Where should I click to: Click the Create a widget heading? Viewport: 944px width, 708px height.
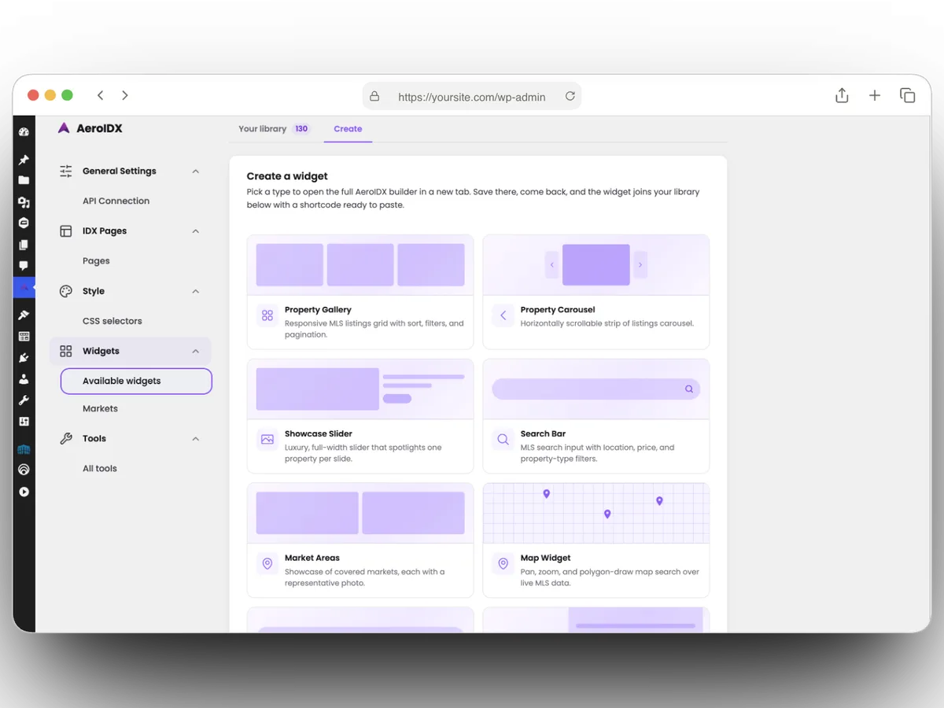pyautogui.click(x=287, y=176)
